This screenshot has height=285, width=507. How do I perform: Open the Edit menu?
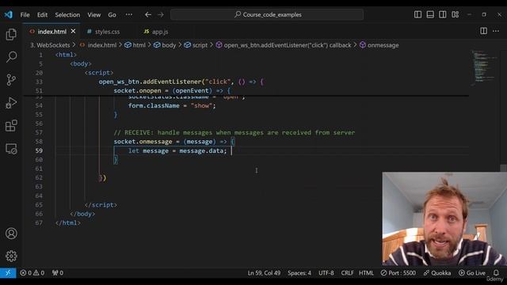pyautogui.click(x=42, y=15)
